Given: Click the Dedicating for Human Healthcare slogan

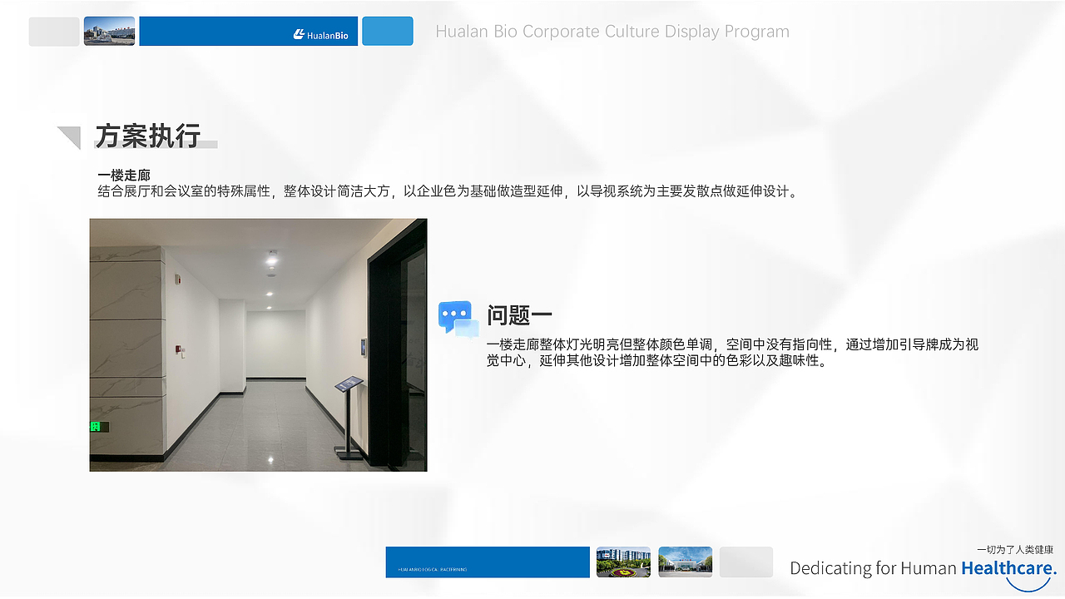Looking at the screenshot, I should coord(923,568).
